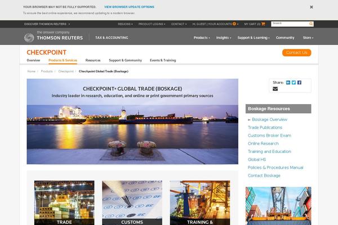Expand the Products main menu
Image resolution: width=338 pixels, height=225 pixels.
click(202, 38)
